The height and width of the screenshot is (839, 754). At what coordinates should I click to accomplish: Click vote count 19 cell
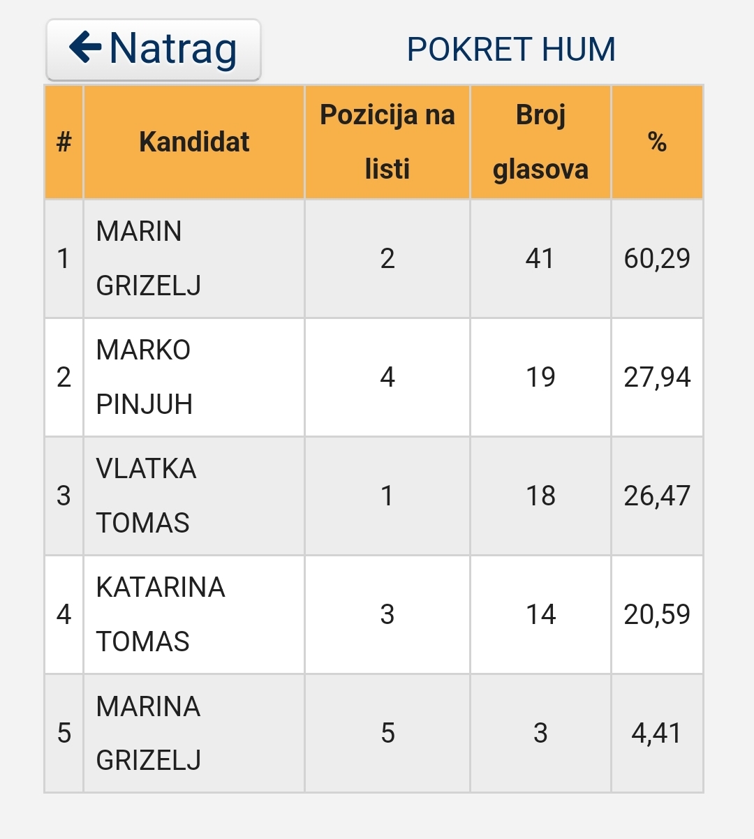540,377
